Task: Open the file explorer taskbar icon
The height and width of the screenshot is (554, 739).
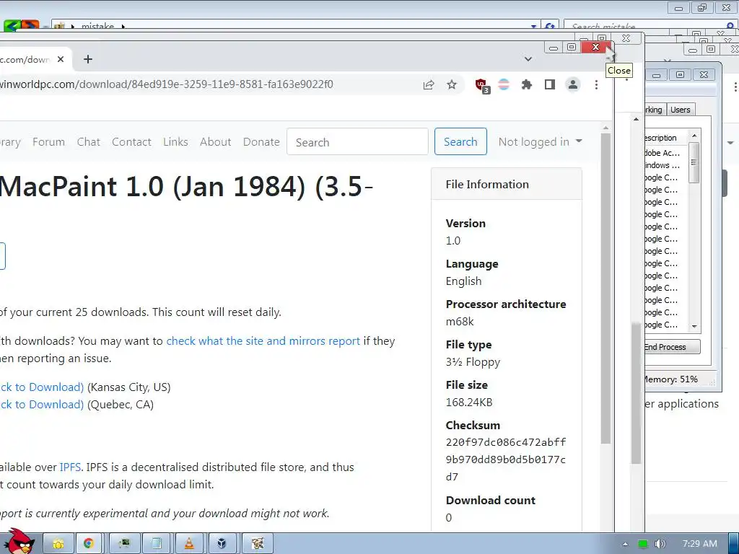Action: tap(58, 544)
